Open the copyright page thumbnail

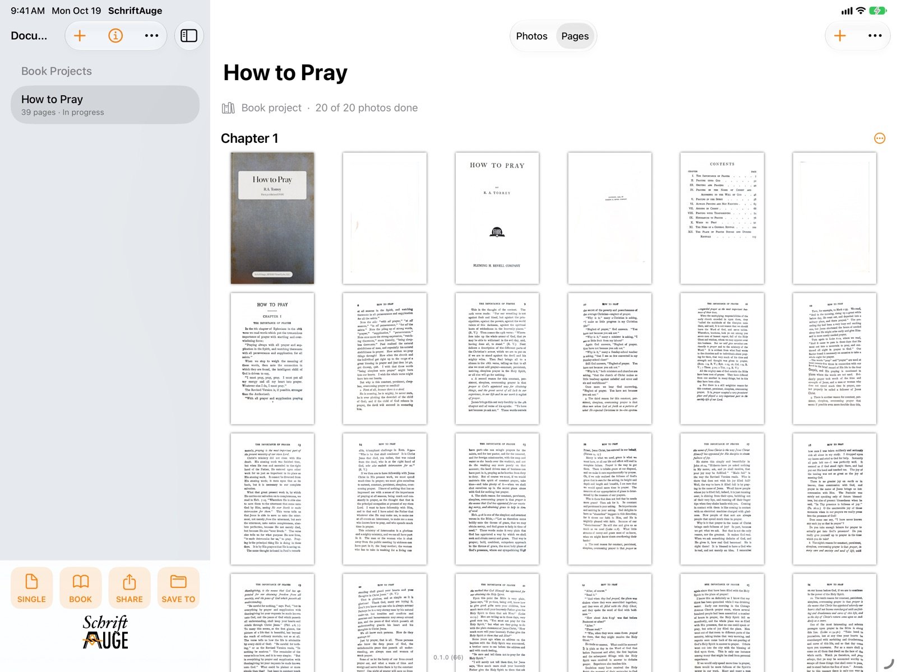pyautogui.click(x=609, y=218)
